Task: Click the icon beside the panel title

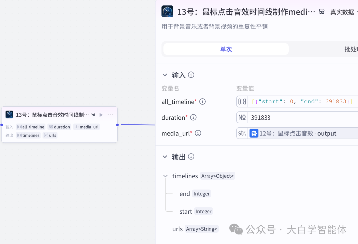Action: coord(322,12)
